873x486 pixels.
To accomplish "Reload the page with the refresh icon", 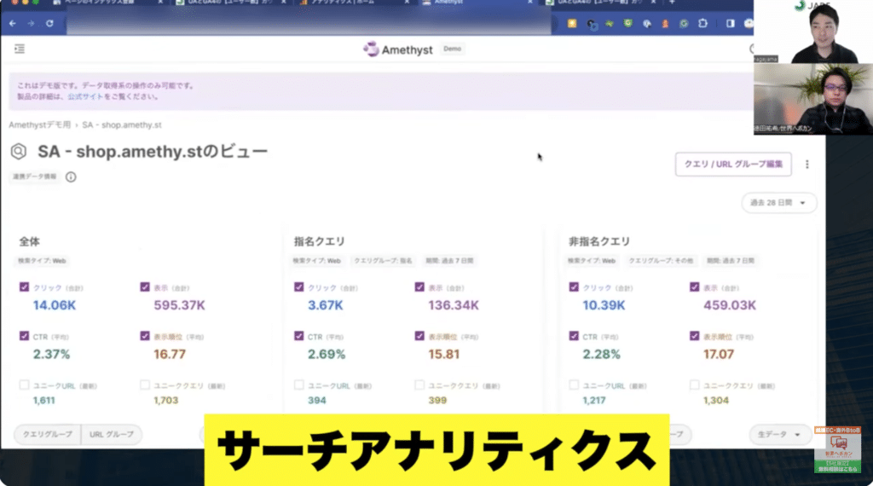I will point(49,23).
